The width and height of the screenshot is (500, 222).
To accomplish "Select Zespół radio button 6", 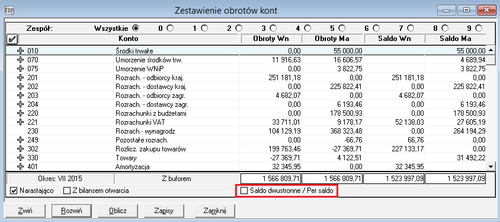I will pyautogui.click(x=376, y=28).
